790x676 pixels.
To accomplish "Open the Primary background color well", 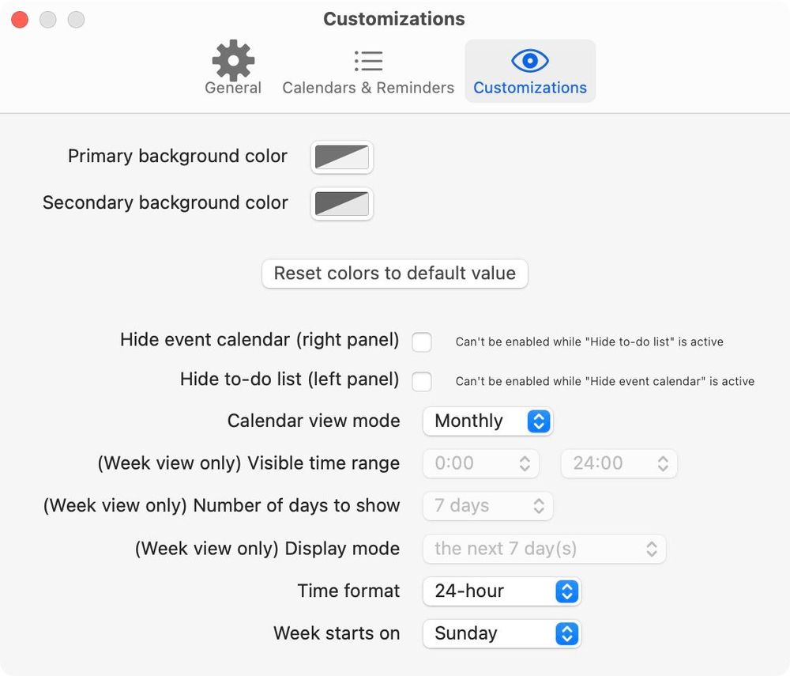I will point(341,157).
